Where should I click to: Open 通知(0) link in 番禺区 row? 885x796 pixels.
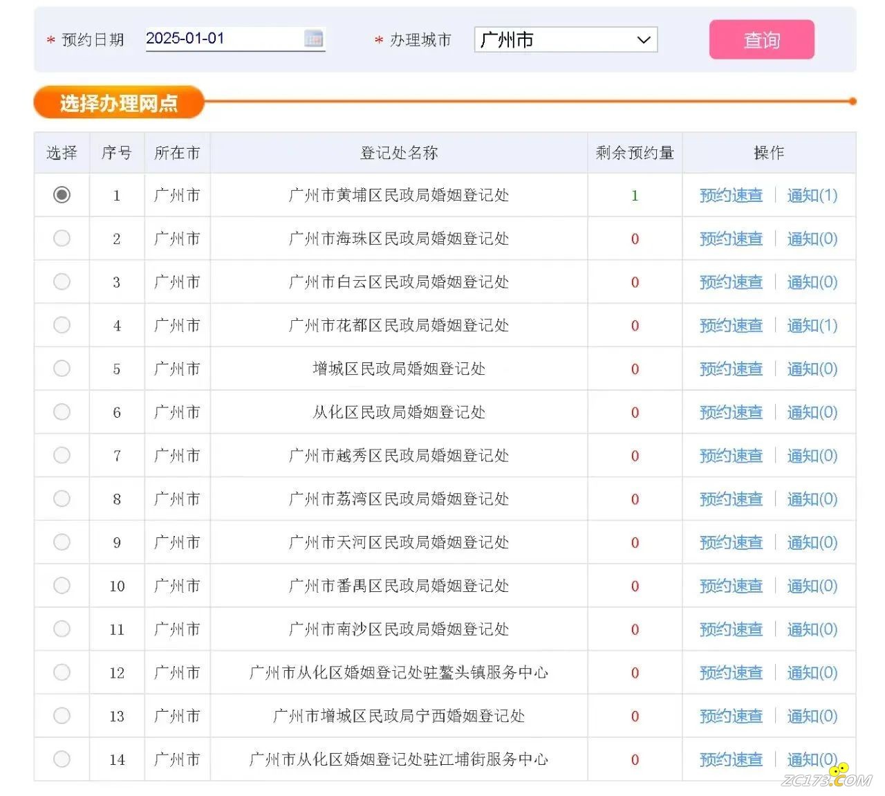[x=812, y=586]
